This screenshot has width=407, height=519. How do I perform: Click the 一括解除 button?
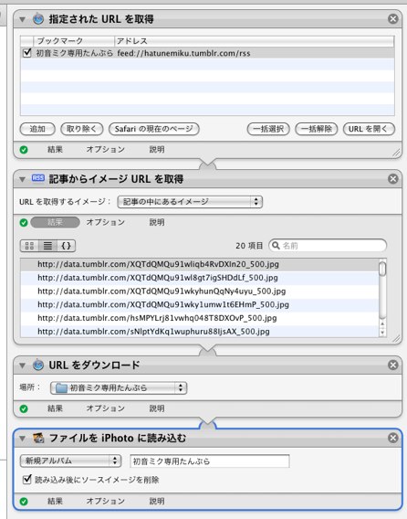(x=316, y=129)
